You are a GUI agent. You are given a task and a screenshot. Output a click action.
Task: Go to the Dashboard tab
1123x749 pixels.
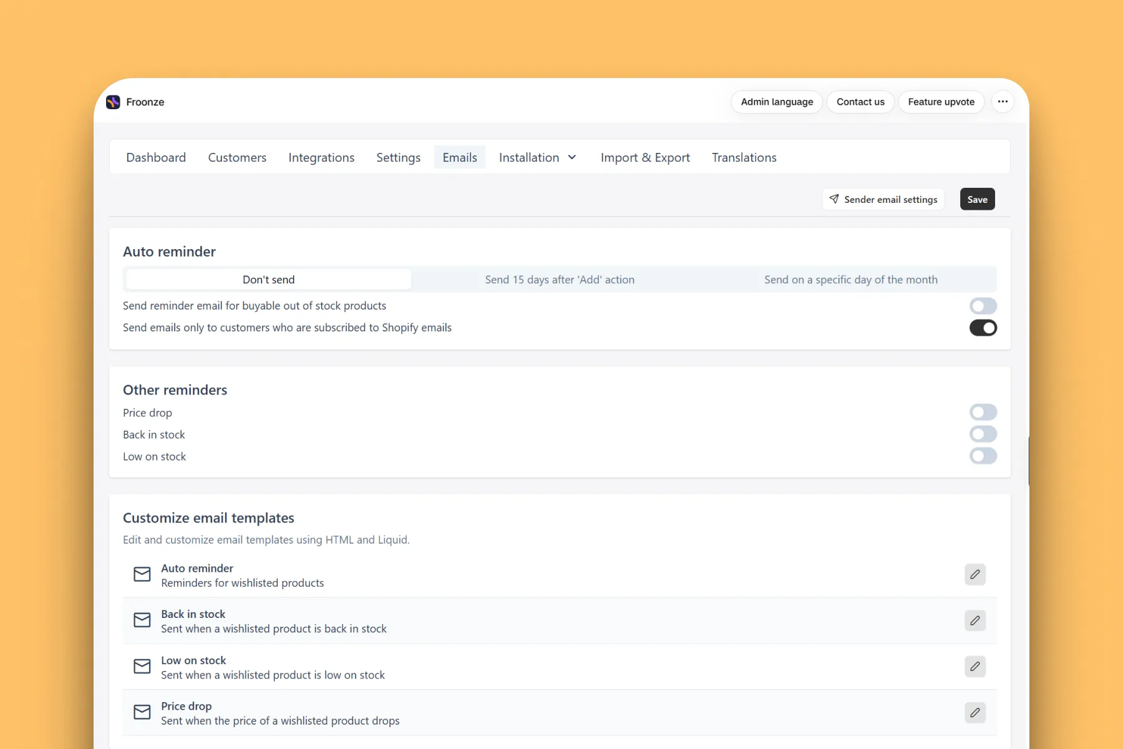[x=156, y=157]
